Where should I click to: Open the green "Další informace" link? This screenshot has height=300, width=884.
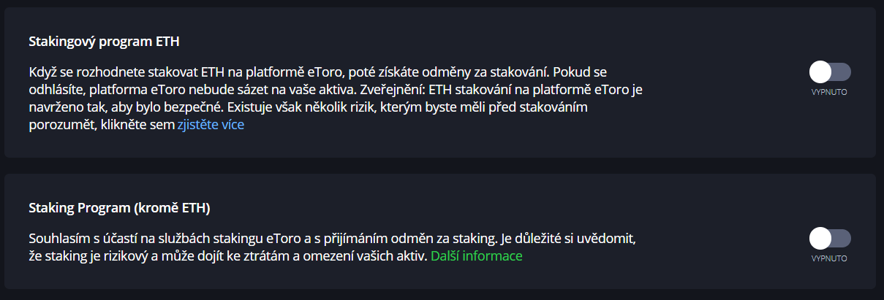tap(476, 256)
